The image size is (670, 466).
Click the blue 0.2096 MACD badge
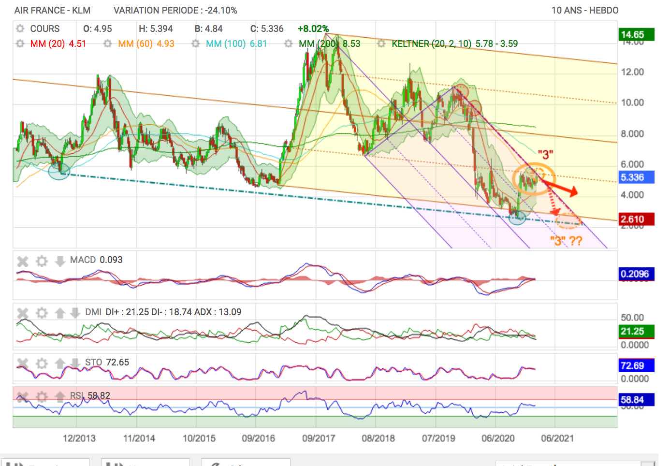636,274
